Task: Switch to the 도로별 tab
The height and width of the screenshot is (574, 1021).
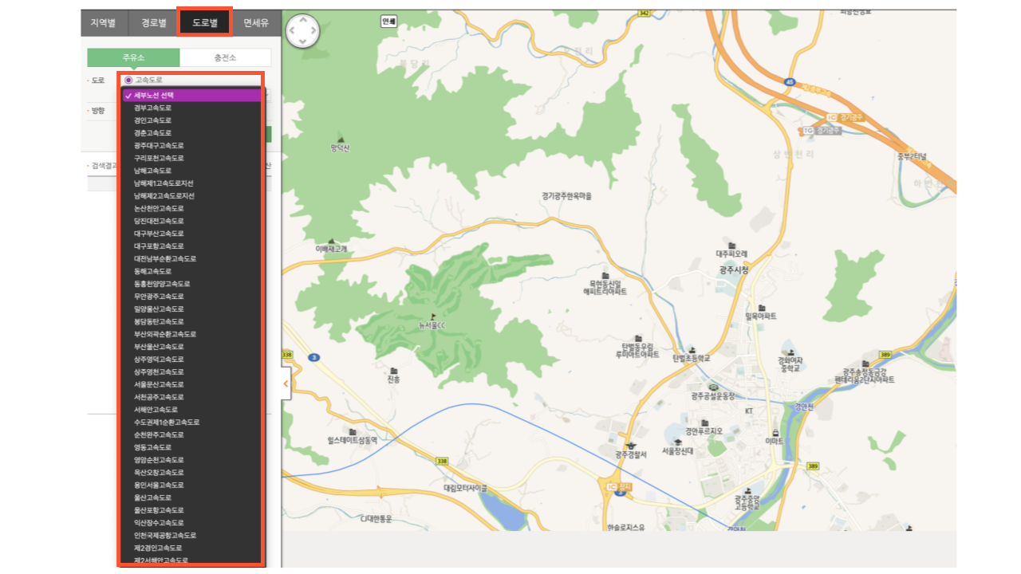Action: [x=205, y=22]
